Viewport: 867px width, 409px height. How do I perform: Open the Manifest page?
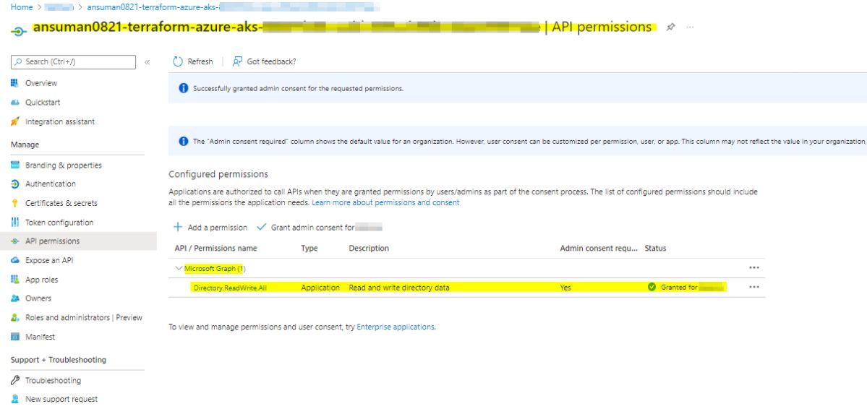coord(40,337)
